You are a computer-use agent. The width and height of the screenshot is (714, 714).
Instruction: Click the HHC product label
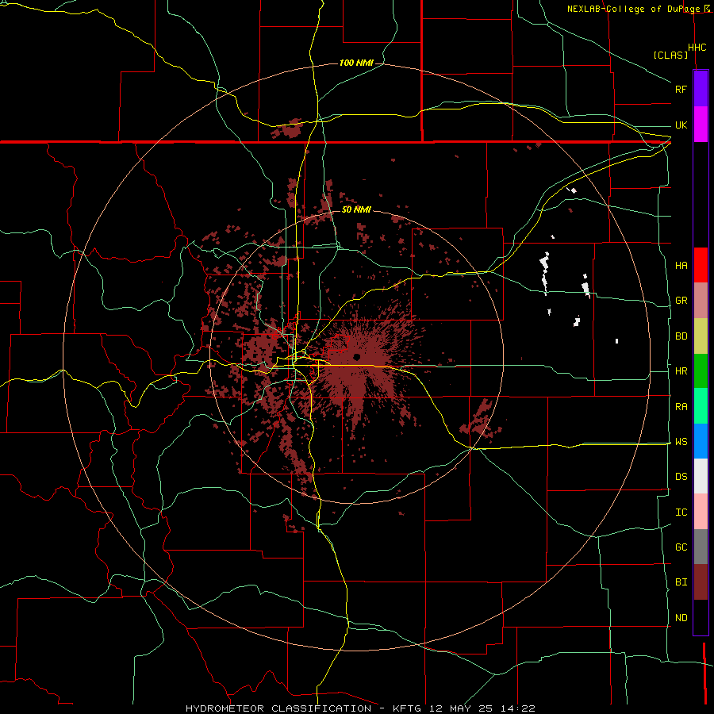click(697, 48)
